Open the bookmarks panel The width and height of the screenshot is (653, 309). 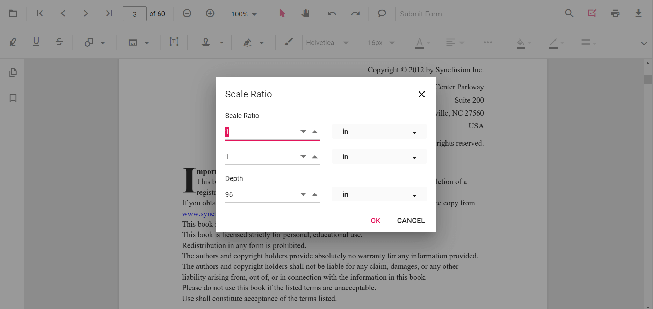(x=13, y=98)
